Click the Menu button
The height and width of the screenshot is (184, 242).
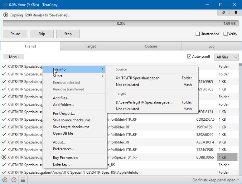tap(14, 56)
